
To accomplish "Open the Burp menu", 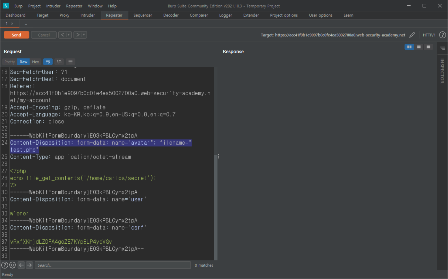I will point(18,6).
